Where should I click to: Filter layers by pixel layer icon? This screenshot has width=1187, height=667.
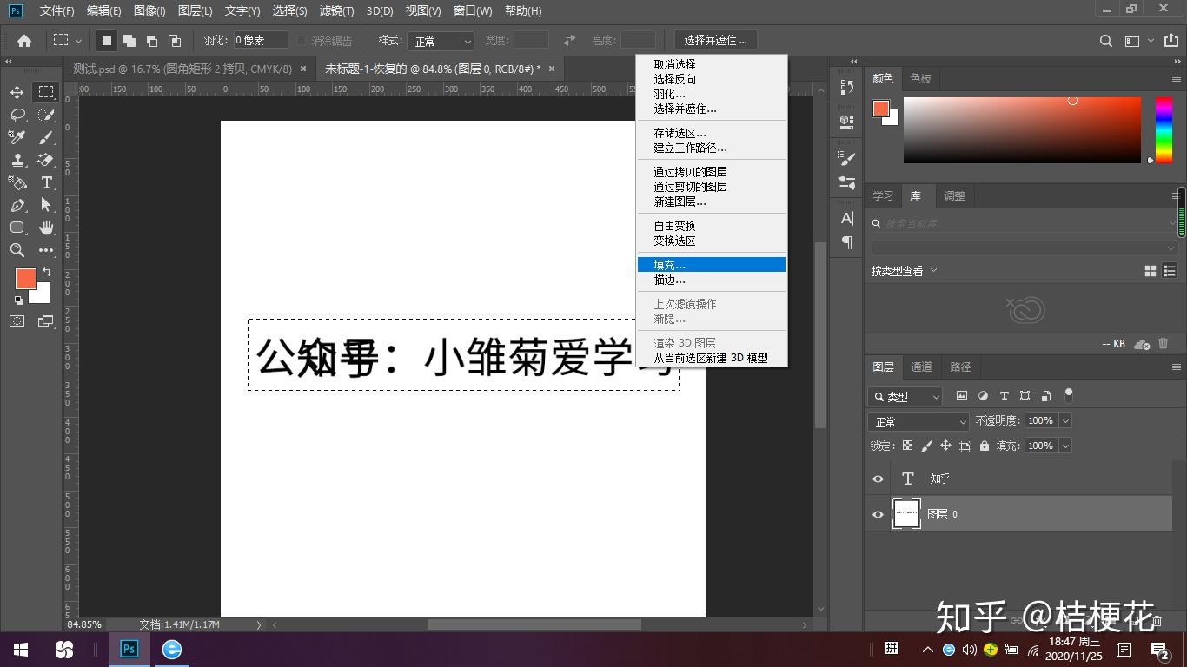962,395
